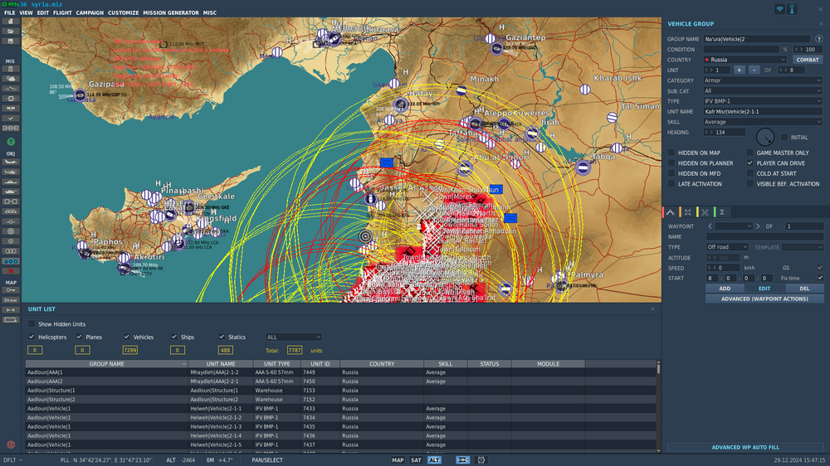The width and height of the screenshot is (830, 466).
Task: Open the Skill dropdown showing Average
Action: [763, 122]
